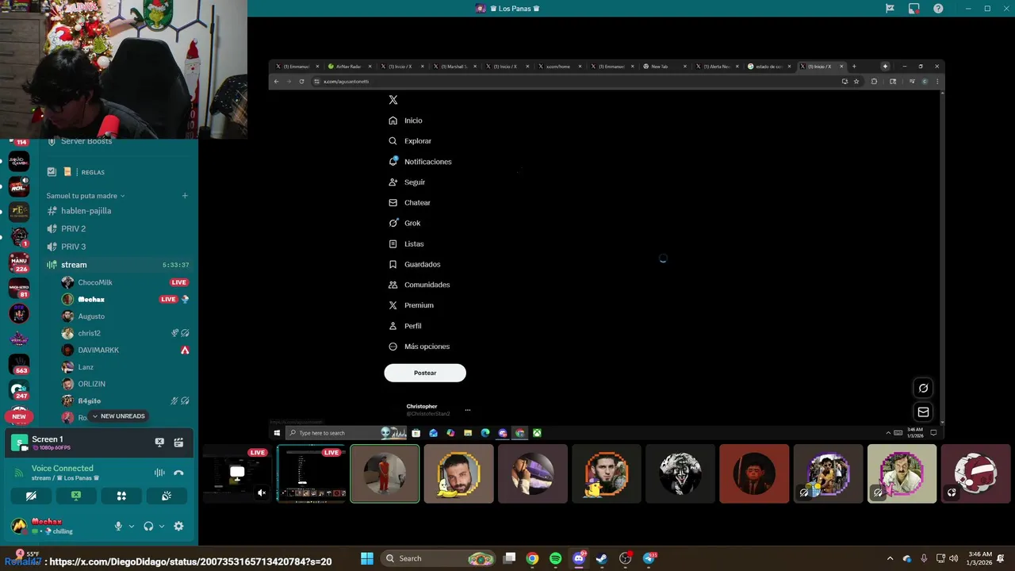This screenshot has width=1015, height=571.
Task: Open Chrome from taskbar
Action: point(532,558)
